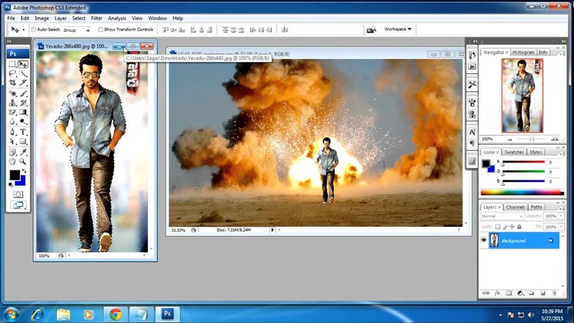This screenshot has width=574, height=323.
Task: Switch to the Swatches tab
Action: click(x=514, y=152)
